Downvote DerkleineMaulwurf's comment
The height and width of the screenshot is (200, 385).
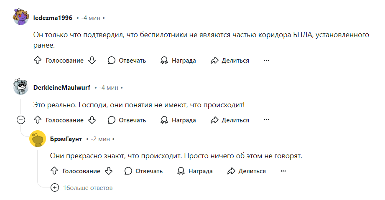(x=92, y=120)
